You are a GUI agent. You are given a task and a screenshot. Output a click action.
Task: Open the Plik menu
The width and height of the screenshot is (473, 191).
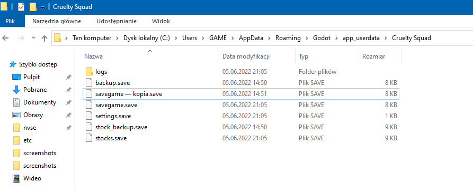[10, 21]
